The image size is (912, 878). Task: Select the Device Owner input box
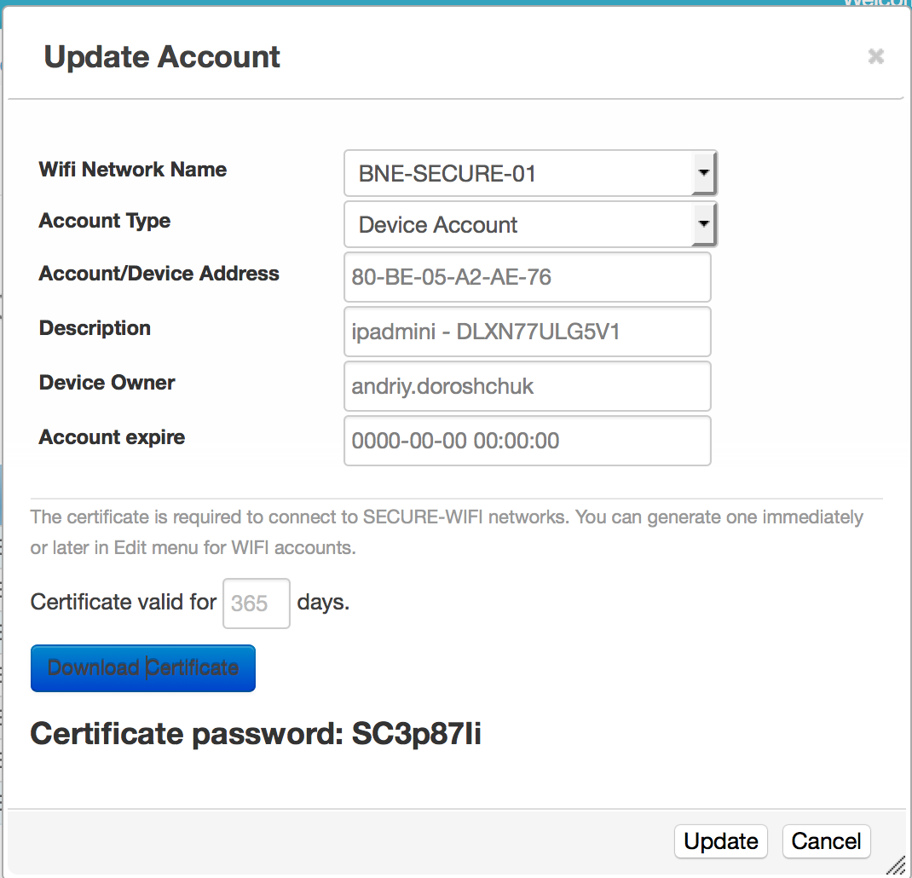(527, 386)
